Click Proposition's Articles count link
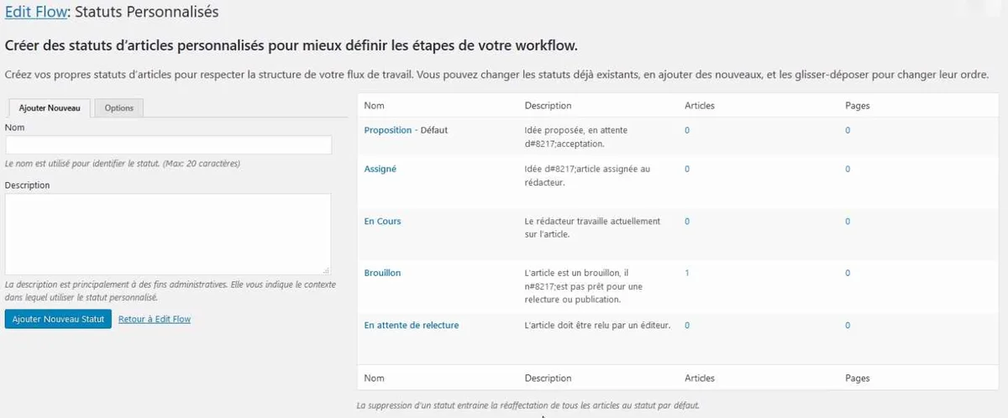The image size is (1008, 418). click(x=687, y=130)
